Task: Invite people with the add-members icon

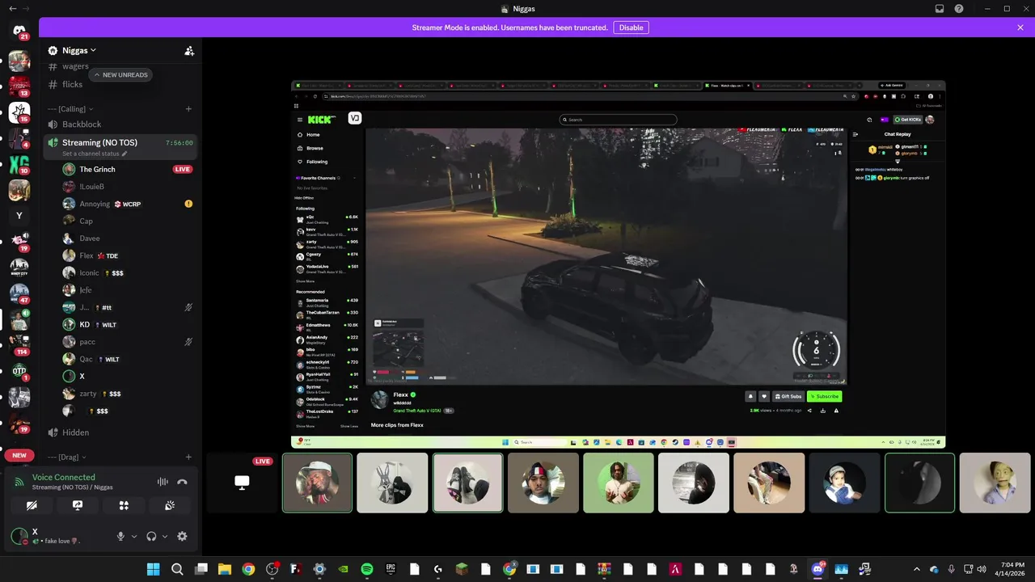Action: [x=189, y=50]
